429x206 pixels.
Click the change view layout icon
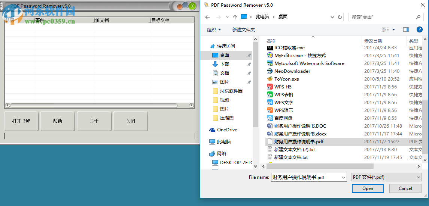pyautogui.click(x=386, y=29)
